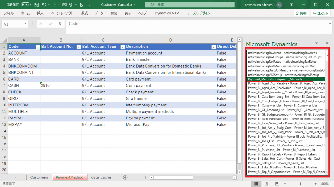Click the Redo arrow icon
The height and width of the screenshot is (187, 334).
54,5
